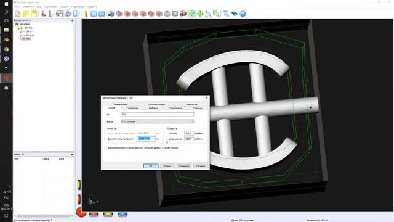
Task: Select the four-pane view layout icon
Action: 94,14
